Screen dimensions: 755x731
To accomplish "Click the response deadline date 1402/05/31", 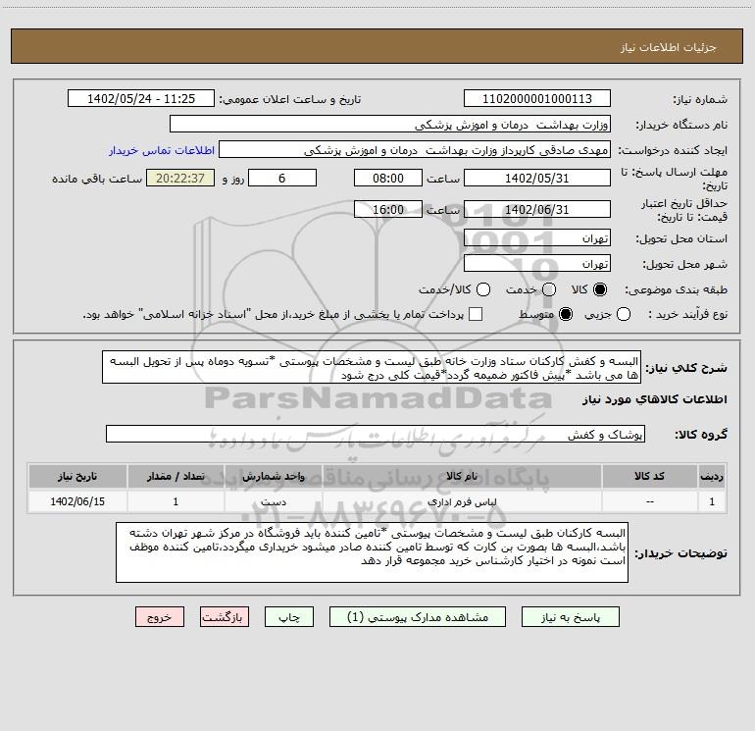I will click(x=537, y=179).
